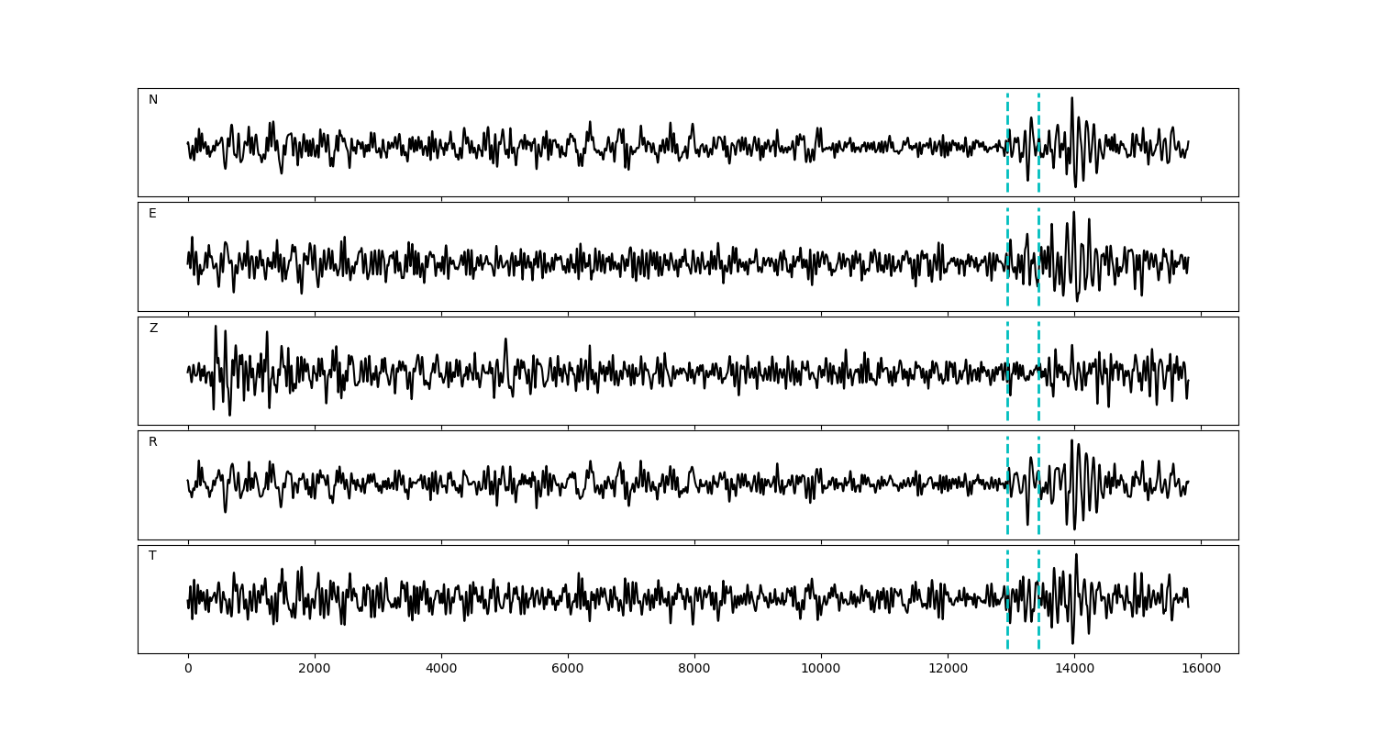Click the earlier cyan dashed line in N panel
This screenshot has height=734, width=1376.
click(x=1007, y=115)
